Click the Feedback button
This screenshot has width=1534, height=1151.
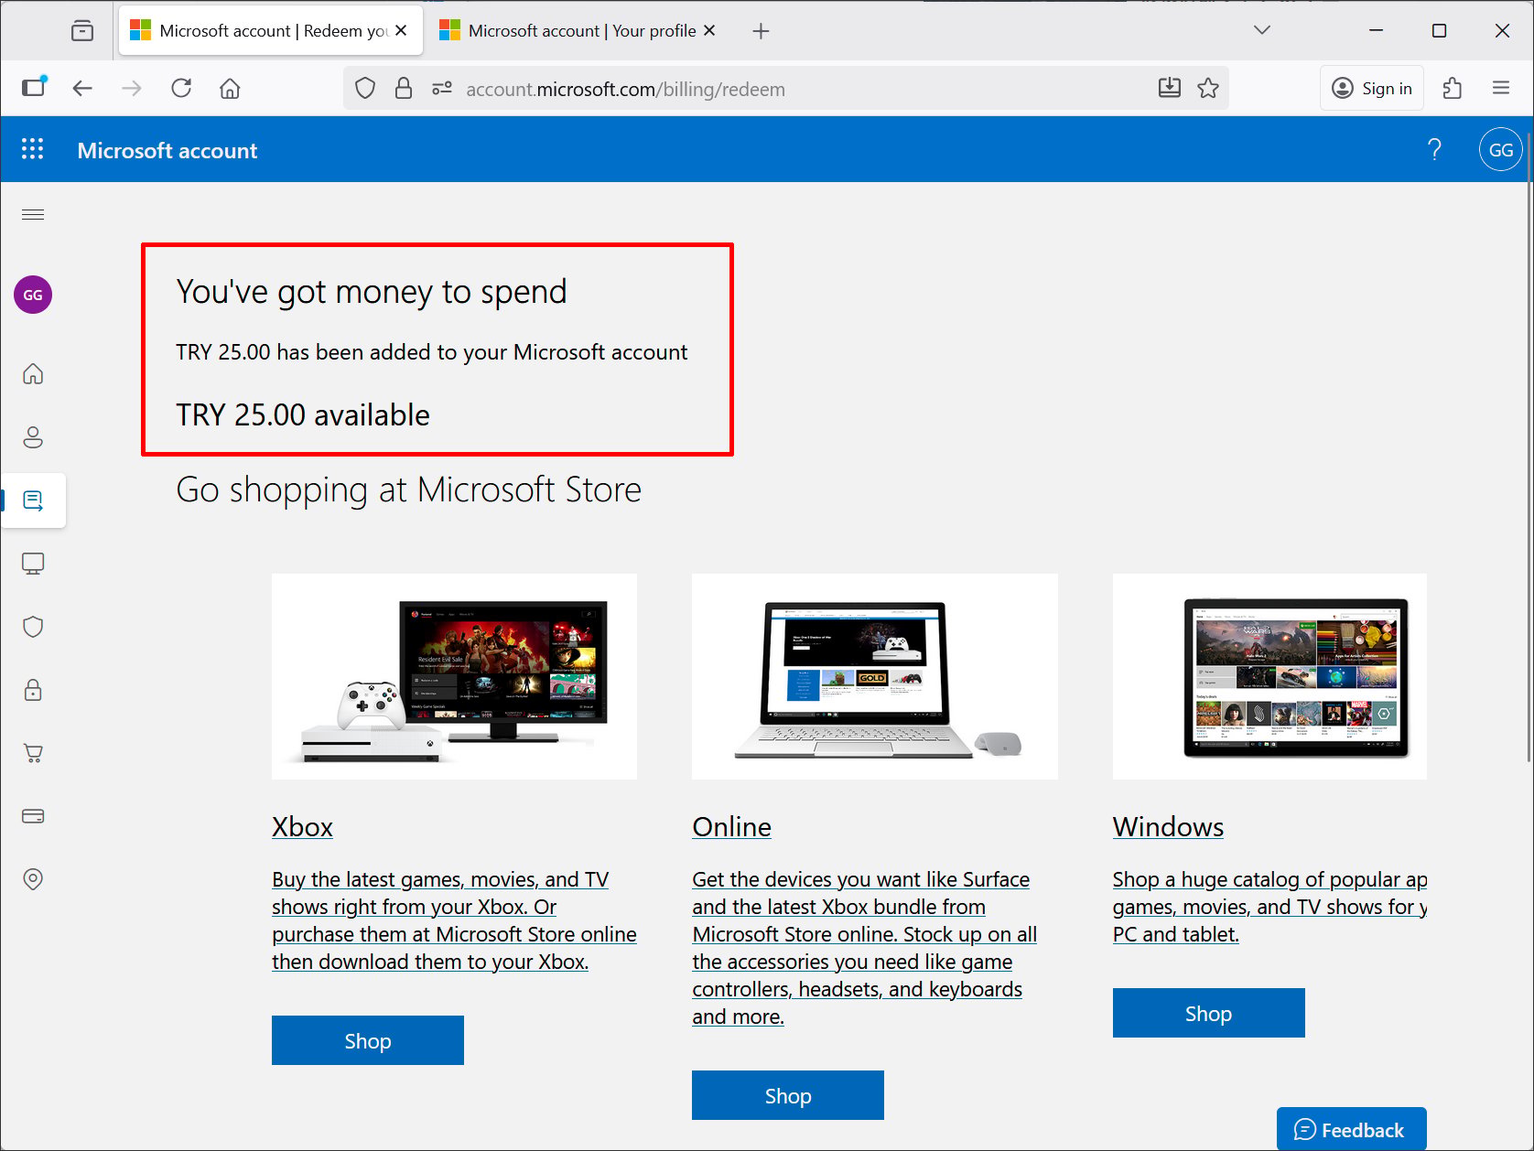[1351, 1129]
